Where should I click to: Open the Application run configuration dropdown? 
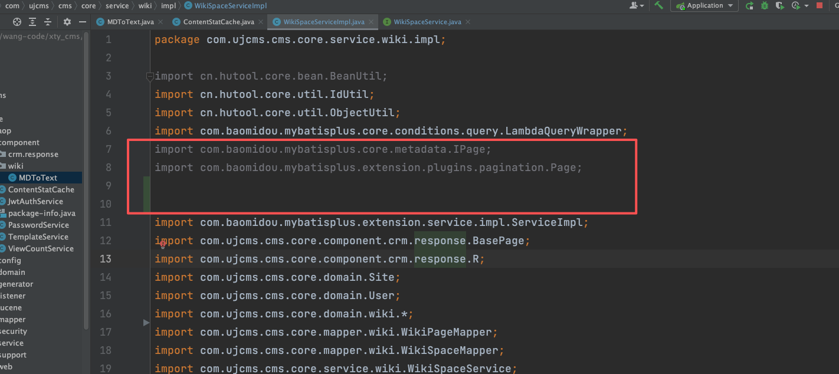704,5
